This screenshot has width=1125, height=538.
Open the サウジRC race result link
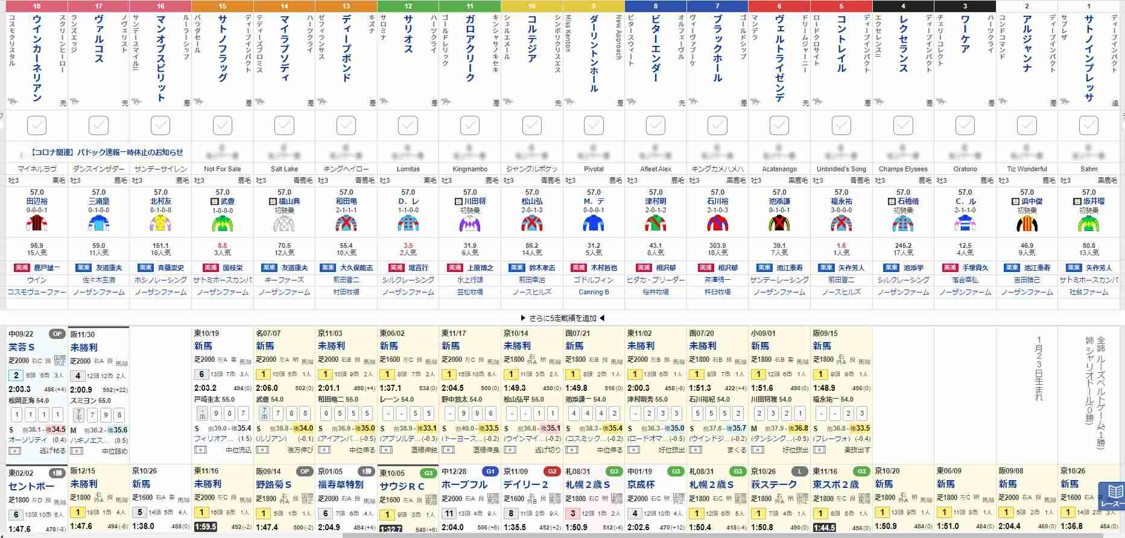coord(402,486)
